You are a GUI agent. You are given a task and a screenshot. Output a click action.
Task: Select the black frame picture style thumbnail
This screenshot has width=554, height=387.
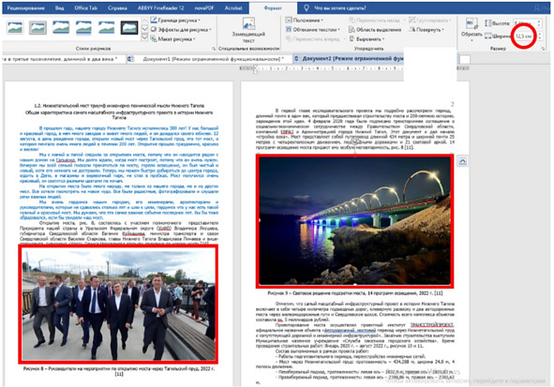coord(129,27)
